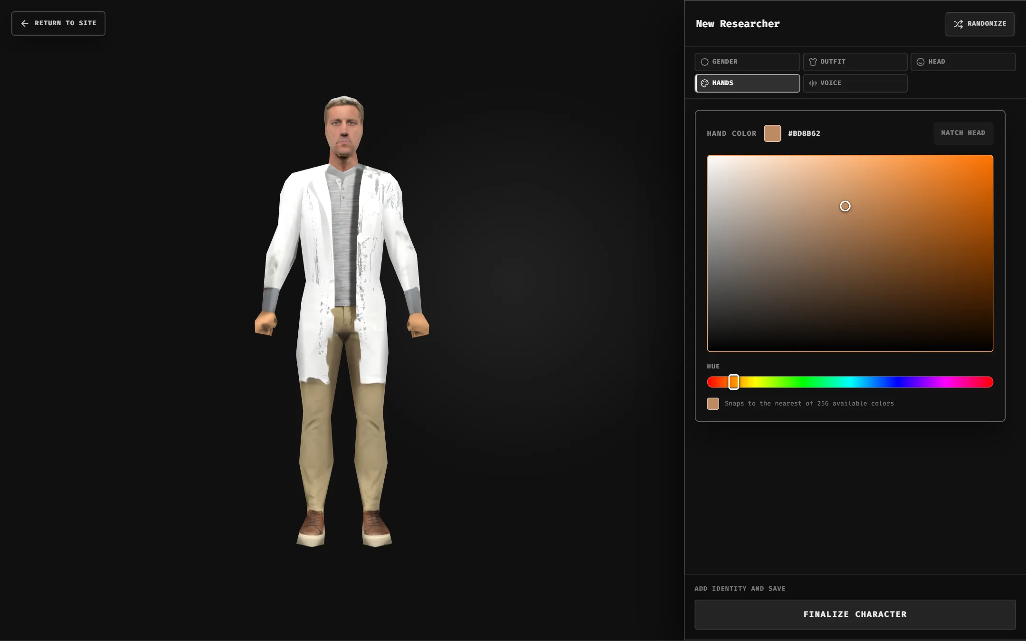Viewport: 1026px width, 641px height.
Task: Click the hue slider thumb
Action: click(733, 382)
